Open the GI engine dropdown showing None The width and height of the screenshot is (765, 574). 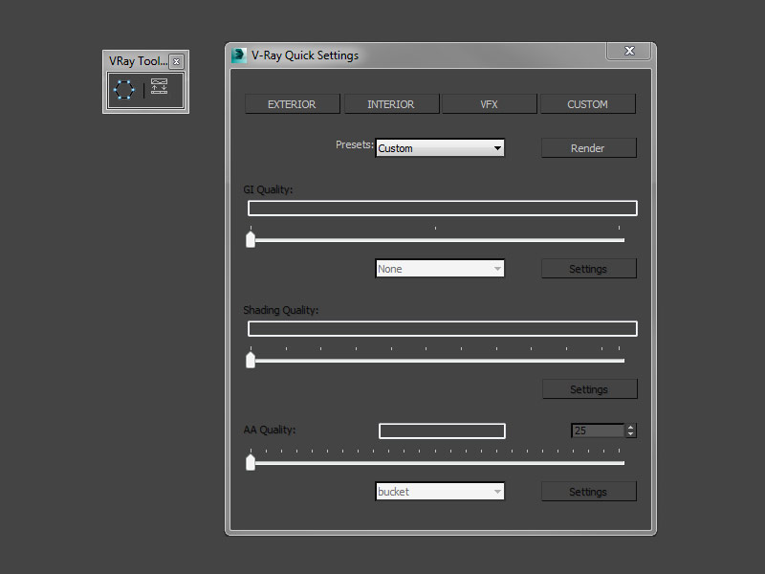coord(440,269)
